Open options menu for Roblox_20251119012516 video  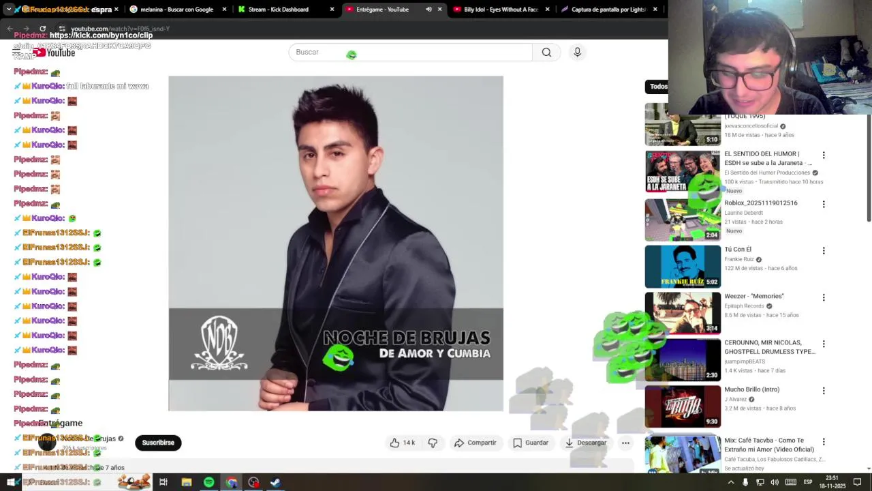pos(824,204)
